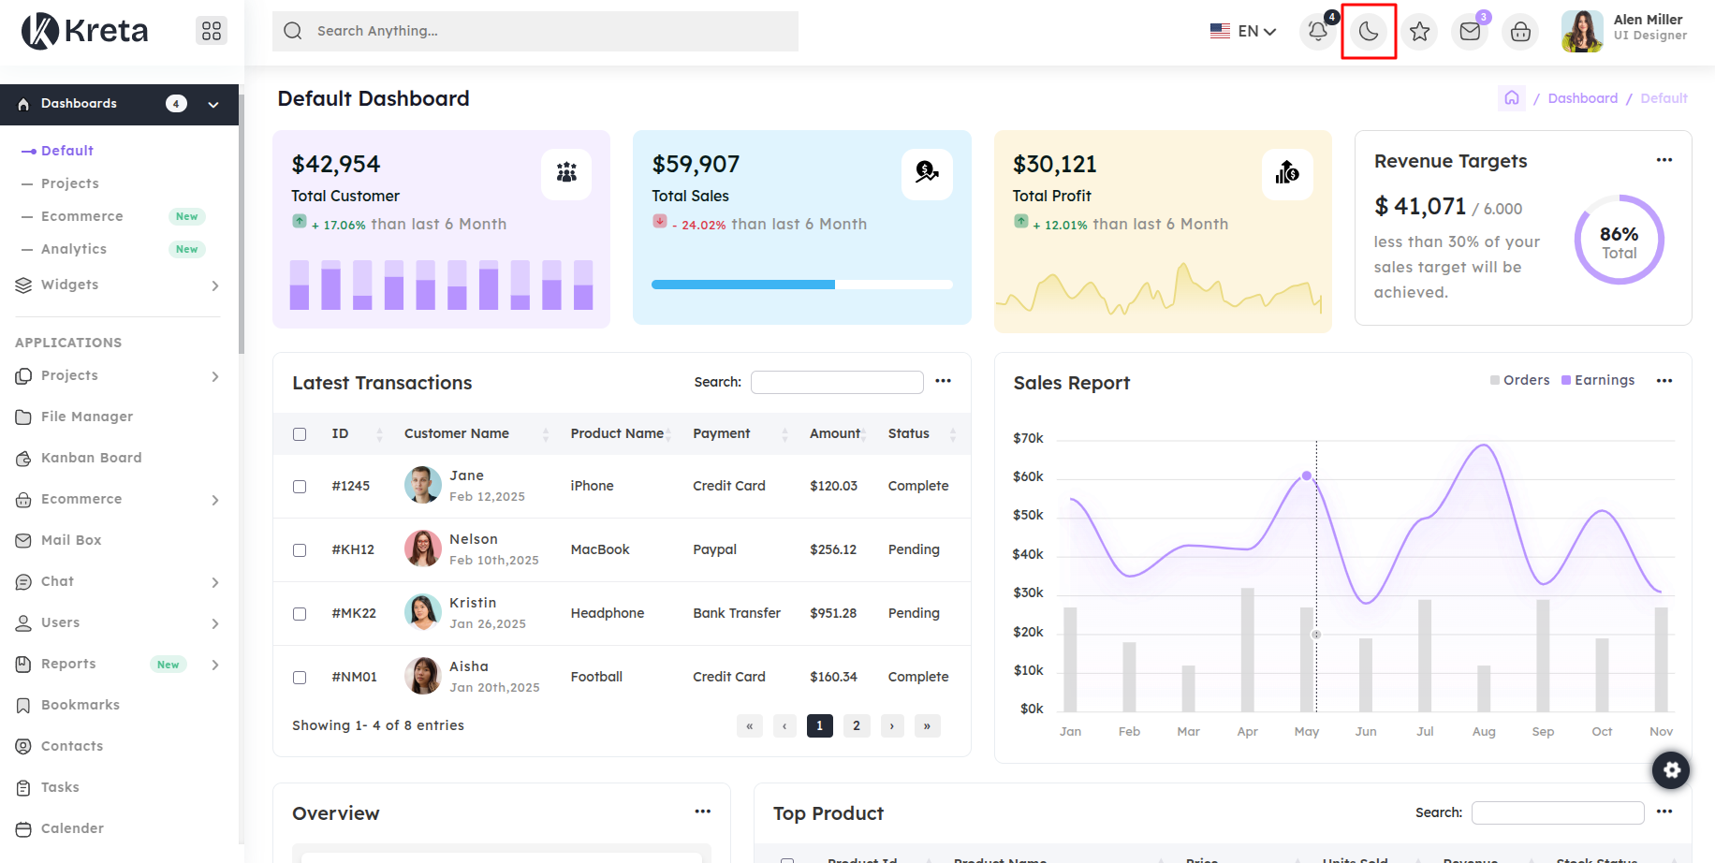Go to page 2 of transactions
1715x863 pixels.
(x=856, y=725)
